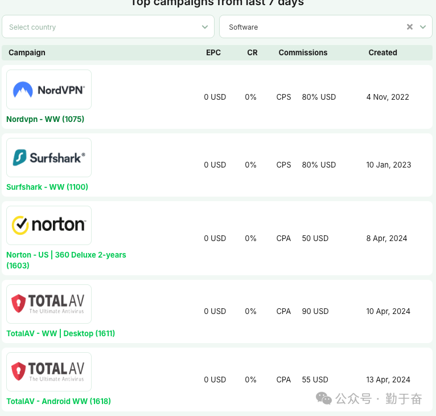
Task: Expand the Software category dropdown arrow
Action: (x=423, y=27)
